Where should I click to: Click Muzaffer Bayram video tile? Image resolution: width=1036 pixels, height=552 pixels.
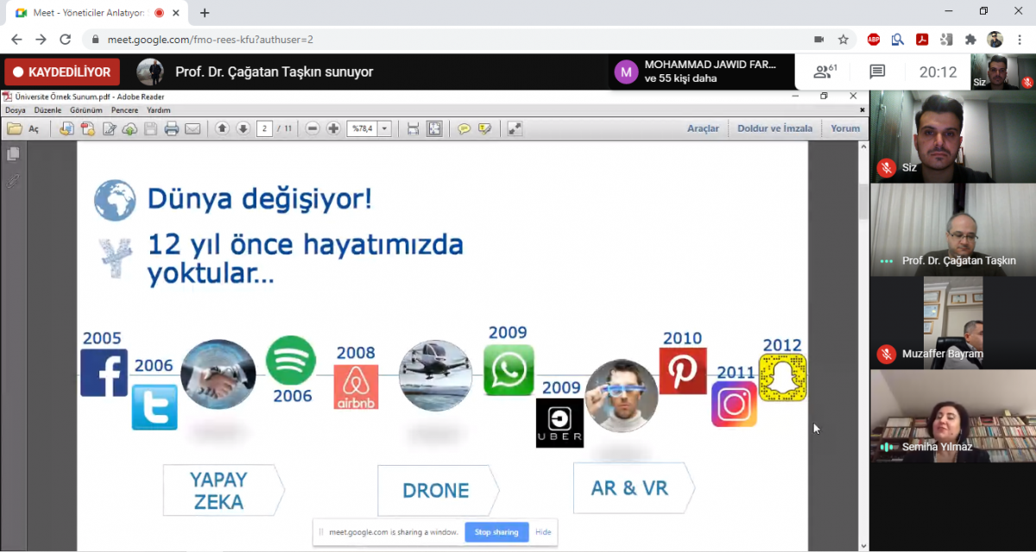[x=952, y=323]
